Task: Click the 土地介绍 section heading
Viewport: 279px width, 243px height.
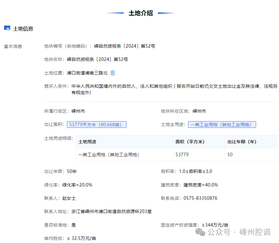Action: 141,13
